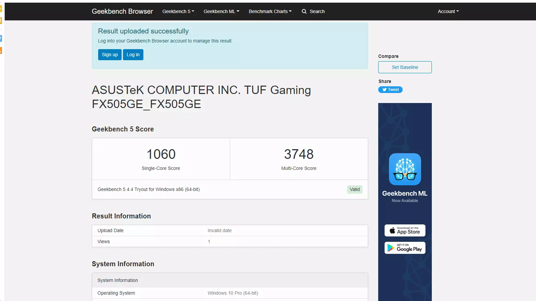Viewport: 536px width, 301px height.
Task: Click the blue share icon on the left edge
Action: coord(1,38)
